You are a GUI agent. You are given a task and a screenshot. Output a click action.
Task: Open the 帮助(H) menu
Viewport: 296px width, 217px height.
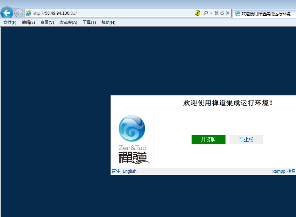(x=108, y=22)
